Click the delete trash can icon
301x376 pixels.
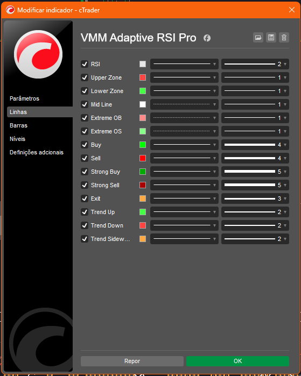(x=284, y=38)
